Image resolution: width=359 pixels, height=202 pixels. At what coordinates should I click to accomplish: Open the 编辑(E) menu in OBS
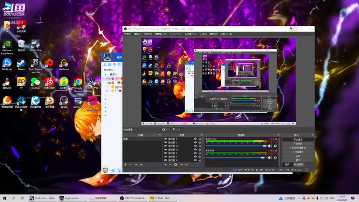pos(138,34)
